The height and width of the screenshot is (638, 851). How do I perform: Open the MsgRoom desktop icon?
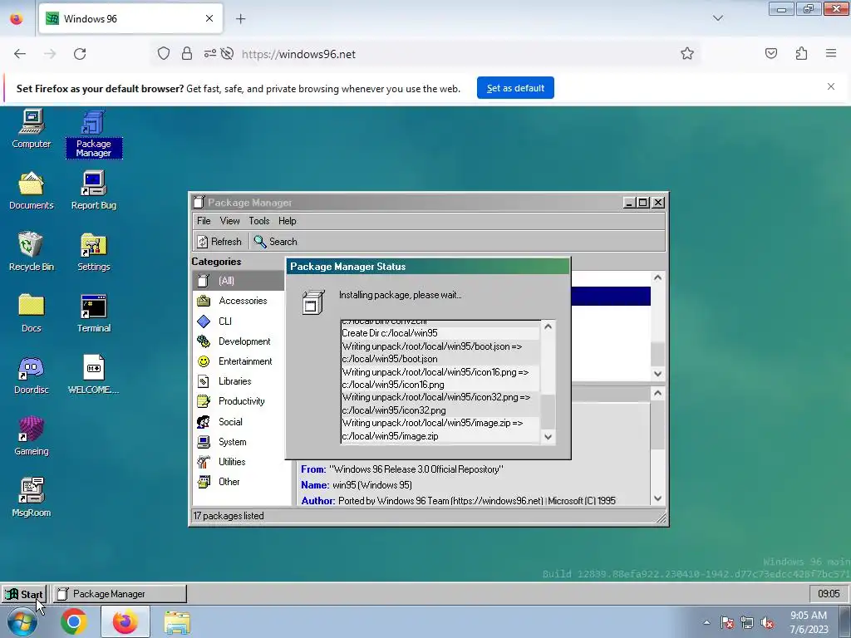pos(32,497)
